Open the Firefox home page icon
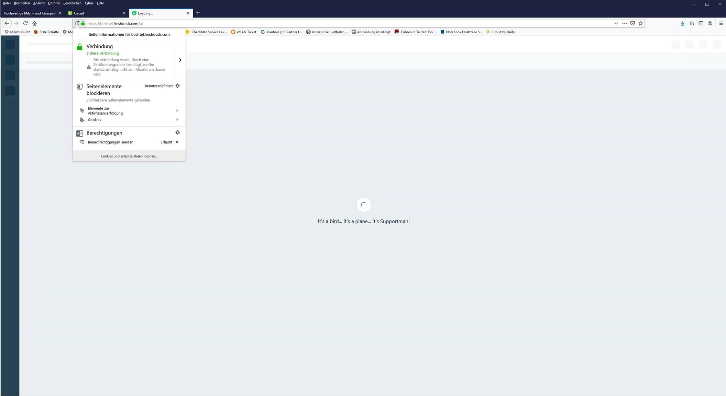This screenshot has width=726, height=396. pos(34,23)
